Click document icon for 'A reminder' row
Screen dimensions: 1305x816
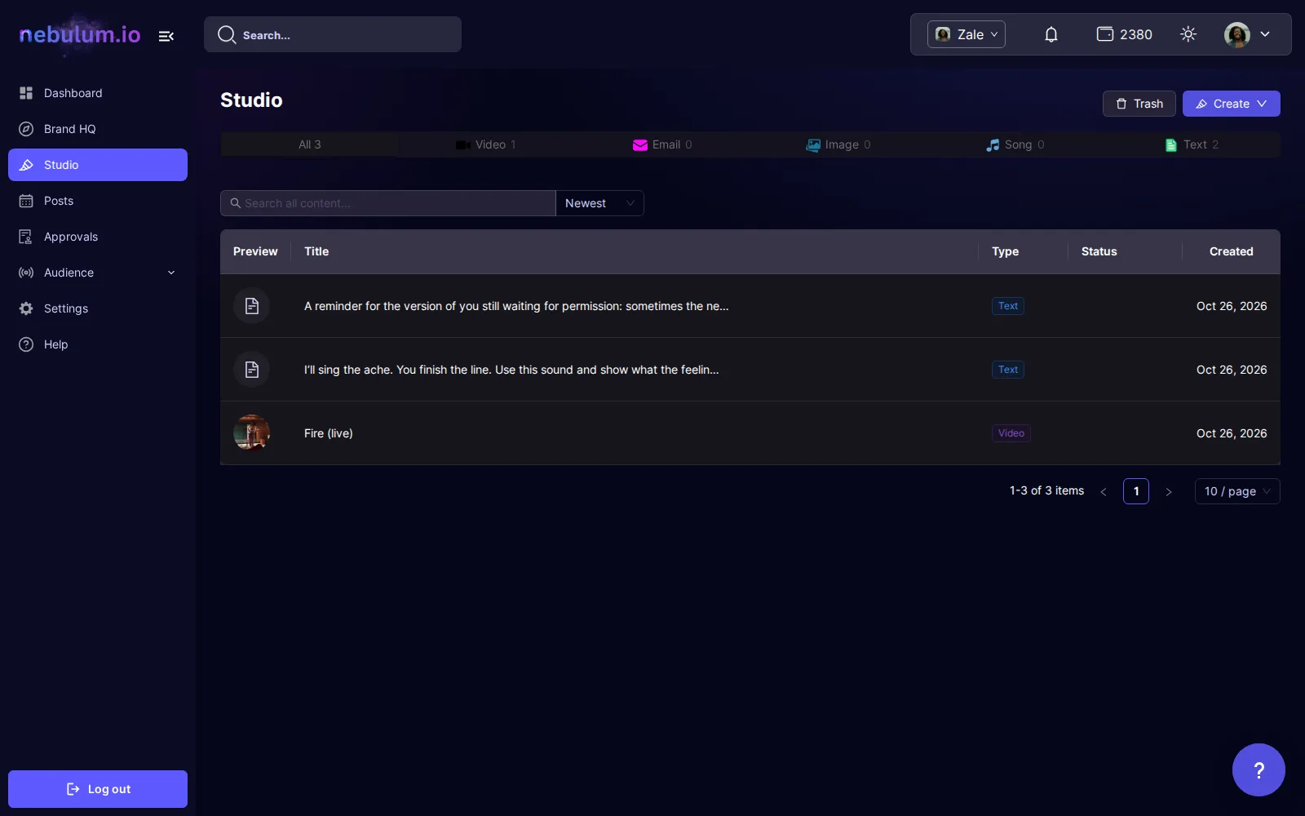(x=252, y=306)
